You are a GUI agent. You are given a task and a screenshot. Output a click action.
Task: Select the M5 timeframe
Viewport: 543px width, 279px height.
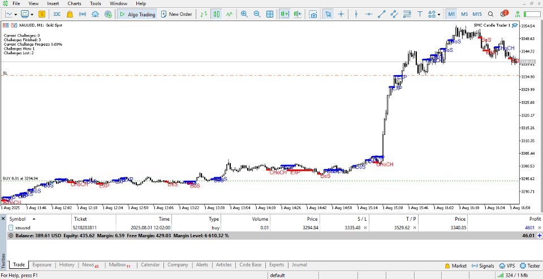464,14
